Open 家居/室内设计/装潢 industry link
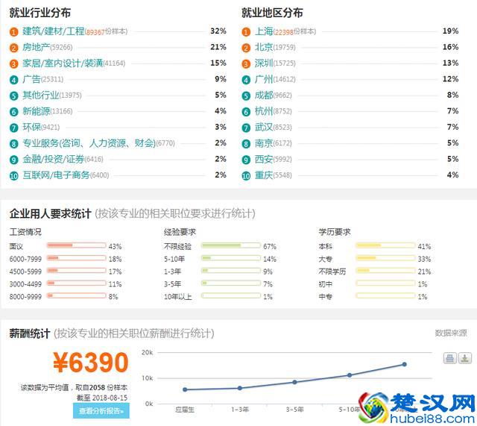The width and height of the screenshot is (477, 426). (x=63, y=63)
